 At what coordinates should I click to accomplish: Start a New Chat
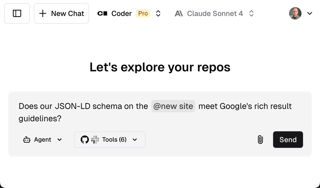tap(62, 13)
